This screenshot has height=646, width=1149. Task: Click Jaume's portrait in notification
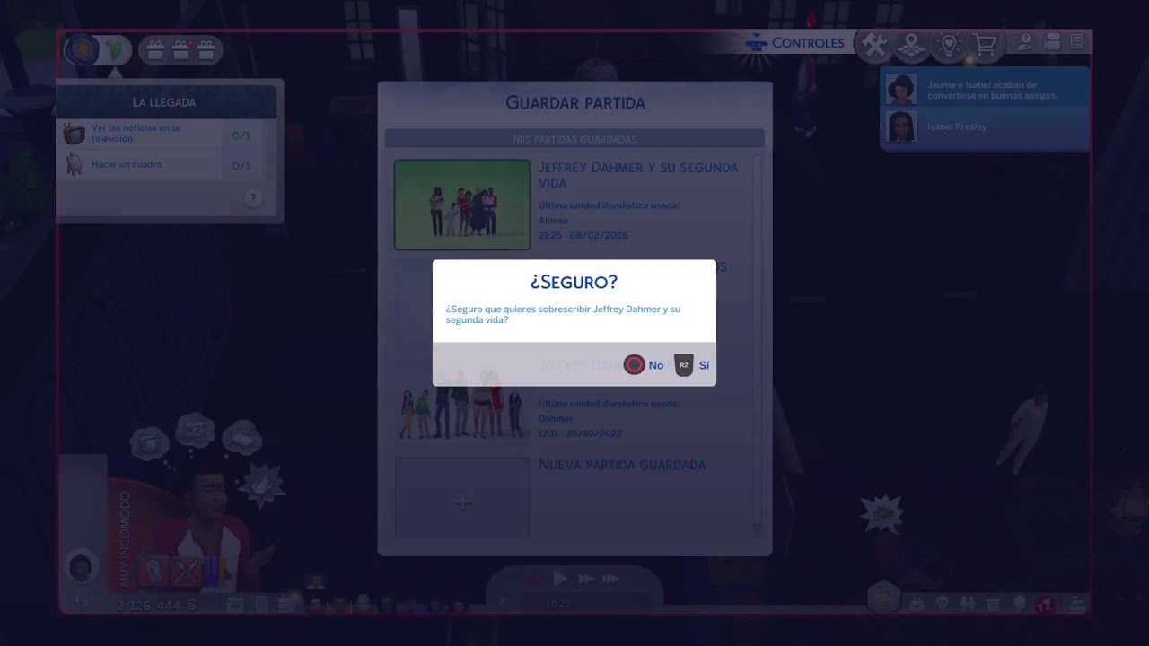pyautogui.click(x=901, y=90)
